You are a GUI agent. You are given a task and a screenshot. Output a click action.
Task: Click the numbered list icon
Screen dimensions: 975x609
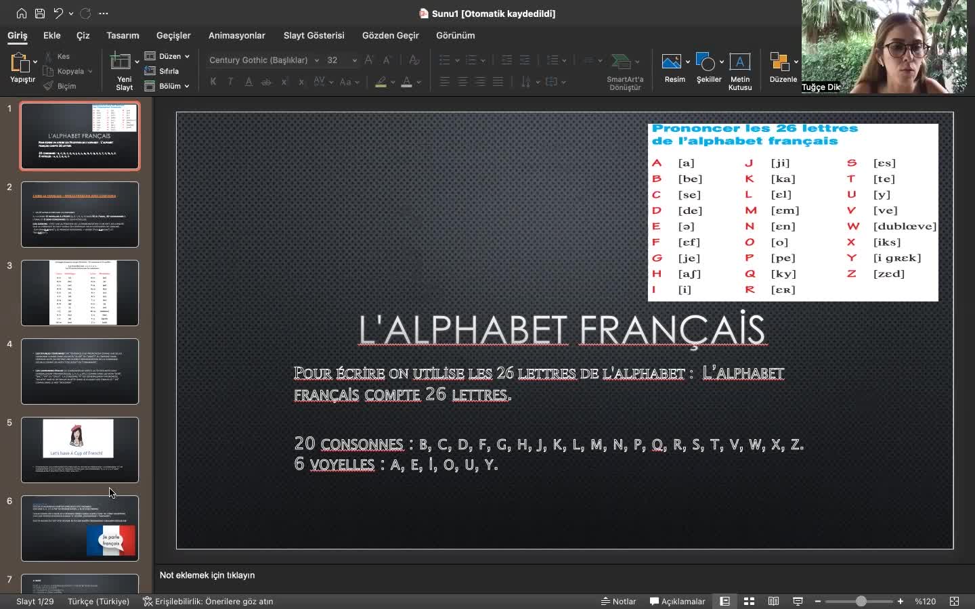pos(471,60)
